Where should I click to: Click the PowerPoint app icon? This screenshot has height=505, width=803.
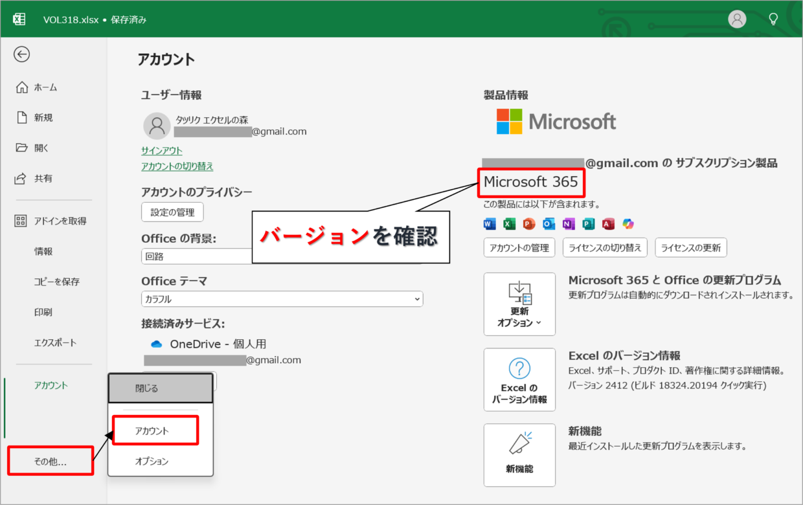529,224
